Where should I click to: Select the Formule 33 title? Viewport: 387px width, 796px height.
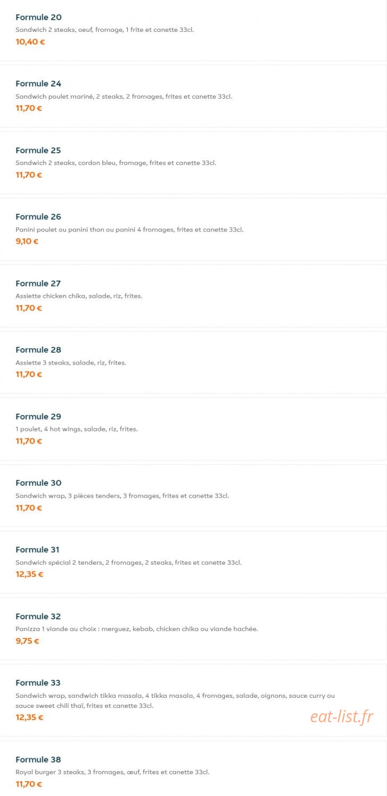[x=38, y=683]
